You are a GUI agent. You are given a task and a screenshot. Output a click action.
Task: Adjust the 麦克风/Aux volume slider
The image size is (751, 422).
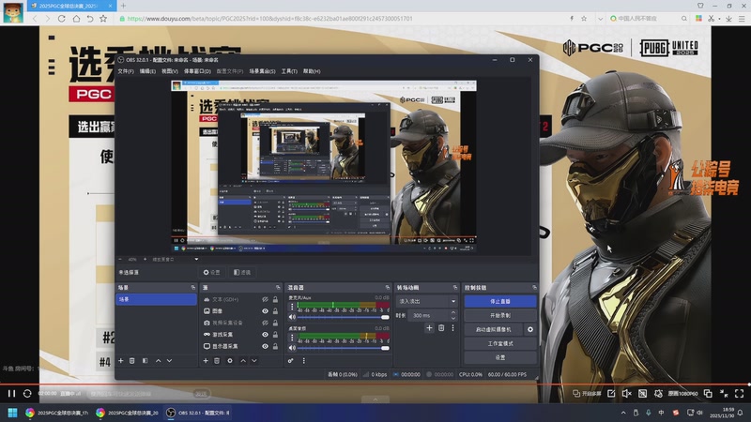click(341, 317)
